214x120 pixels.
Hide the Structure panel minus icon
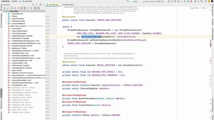[43, 5]
